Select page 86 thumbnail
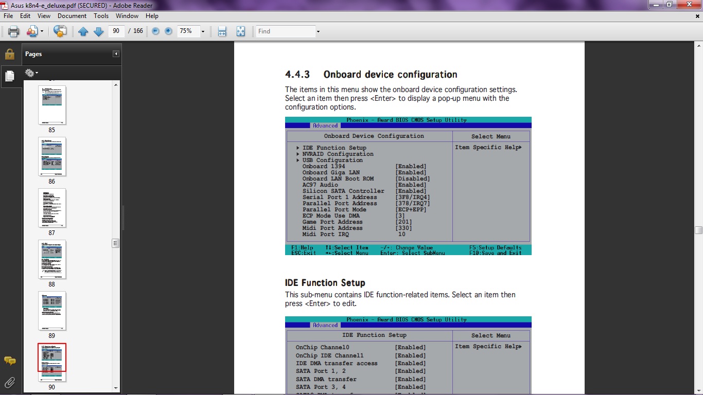Screen dimensions: 703x395 click(52, 156)
